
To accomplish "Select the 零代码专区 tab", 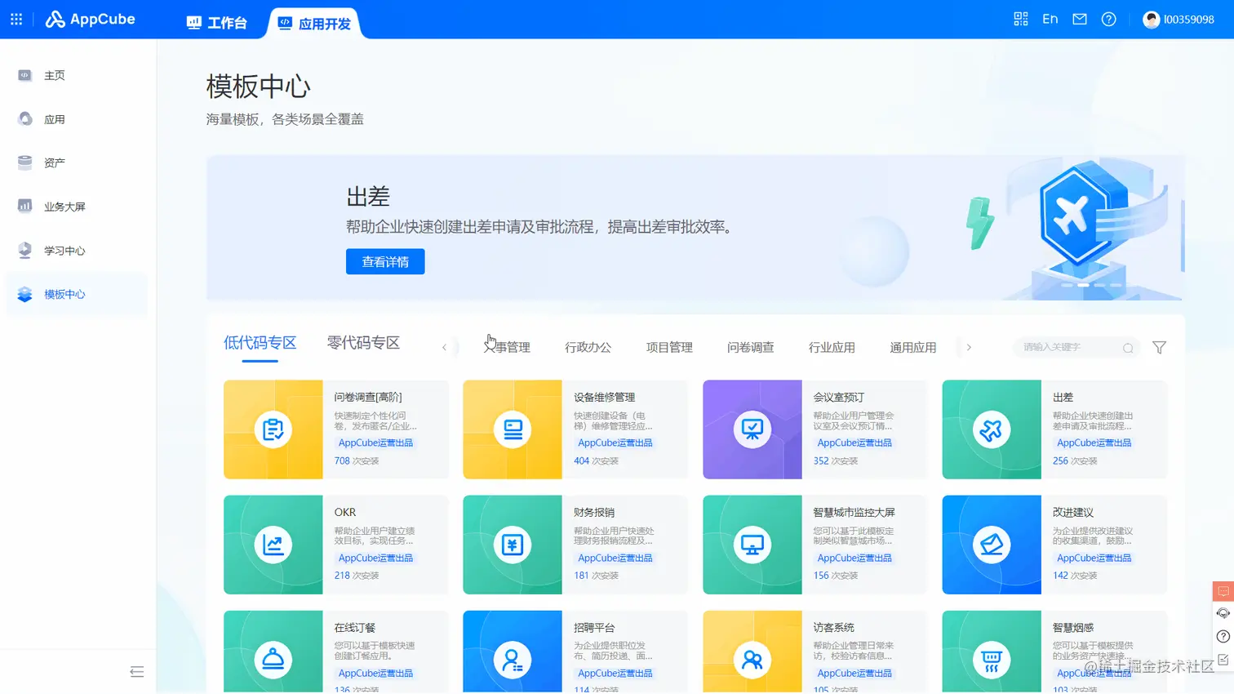I will click(363, 343).
